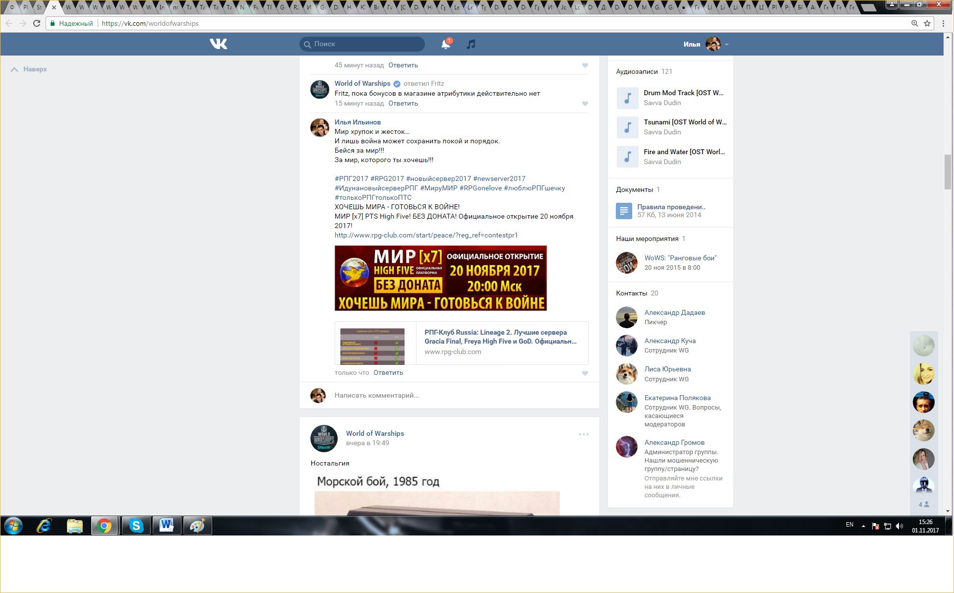Open Chrome three-dot menu
The height and width of the screenshot is (593, 954).
click(x=943, y=23)
